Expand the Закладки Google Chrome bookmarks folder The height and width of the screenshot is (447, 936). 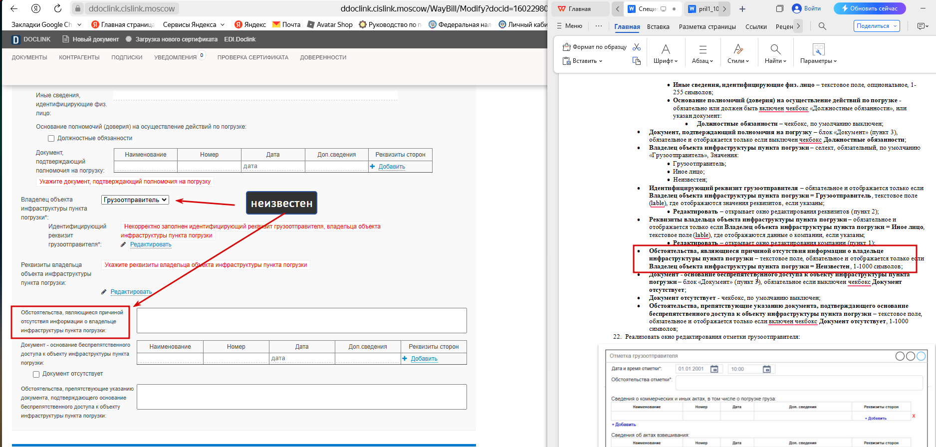45,24
